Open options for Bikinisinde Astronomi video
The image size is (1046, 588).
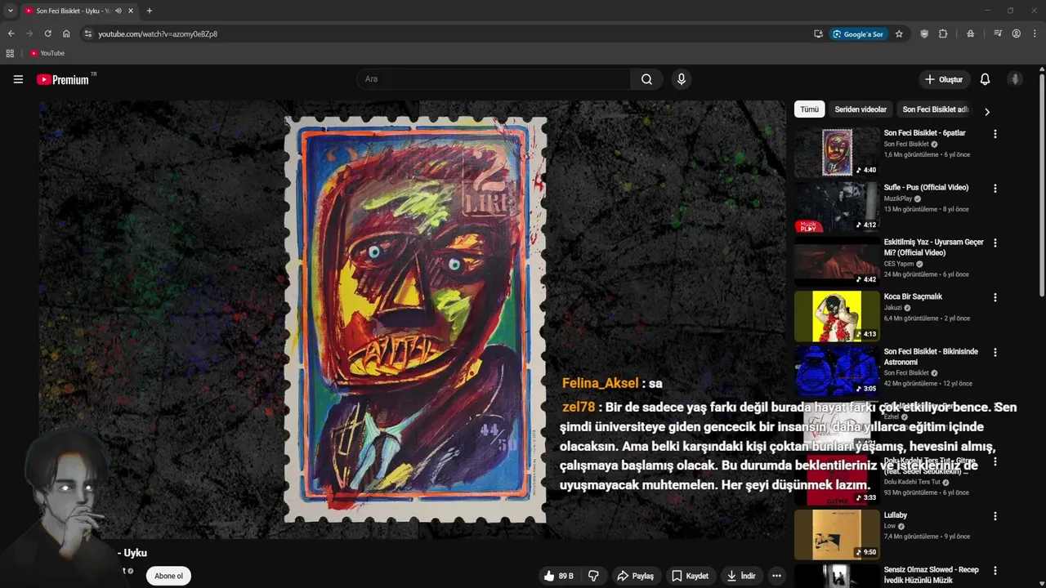click(995, 353)
